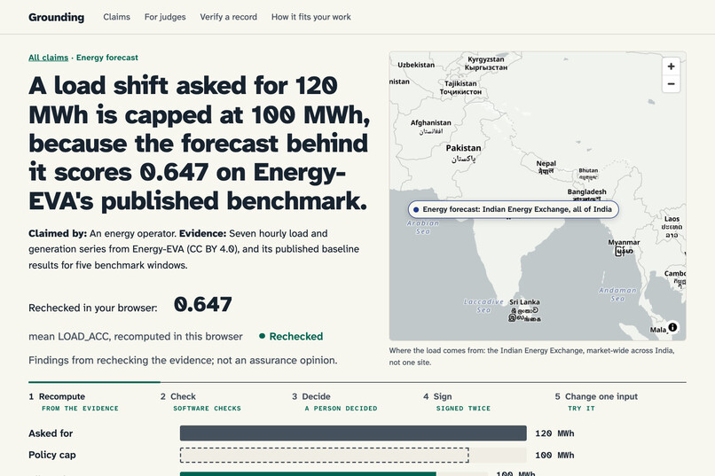
Task: Click the mean LOAD_ACC description text
Action: [136, 336]
